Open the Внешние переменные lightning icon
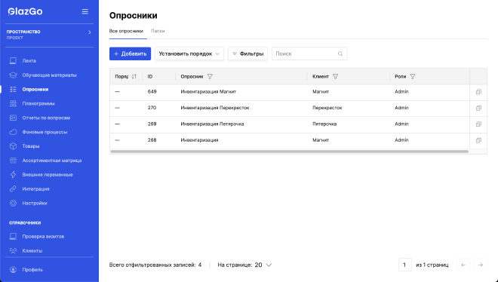Image resolution: width=498 pixels, height=282 pixels. coord(13,174)
